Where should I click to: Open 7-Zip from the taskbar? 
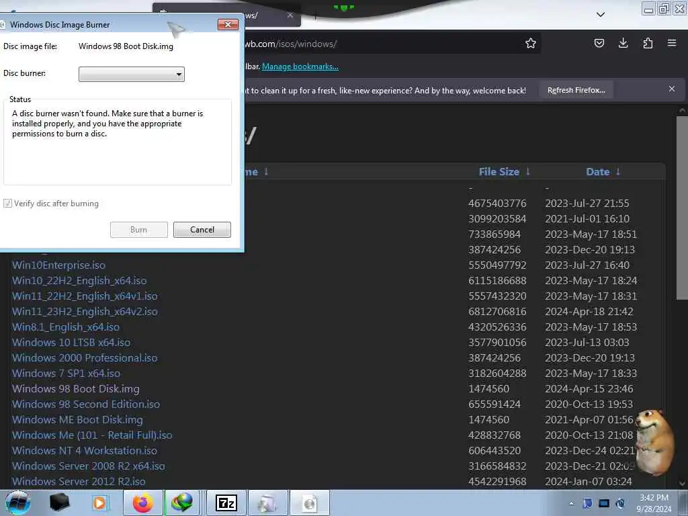coord(226,503)
